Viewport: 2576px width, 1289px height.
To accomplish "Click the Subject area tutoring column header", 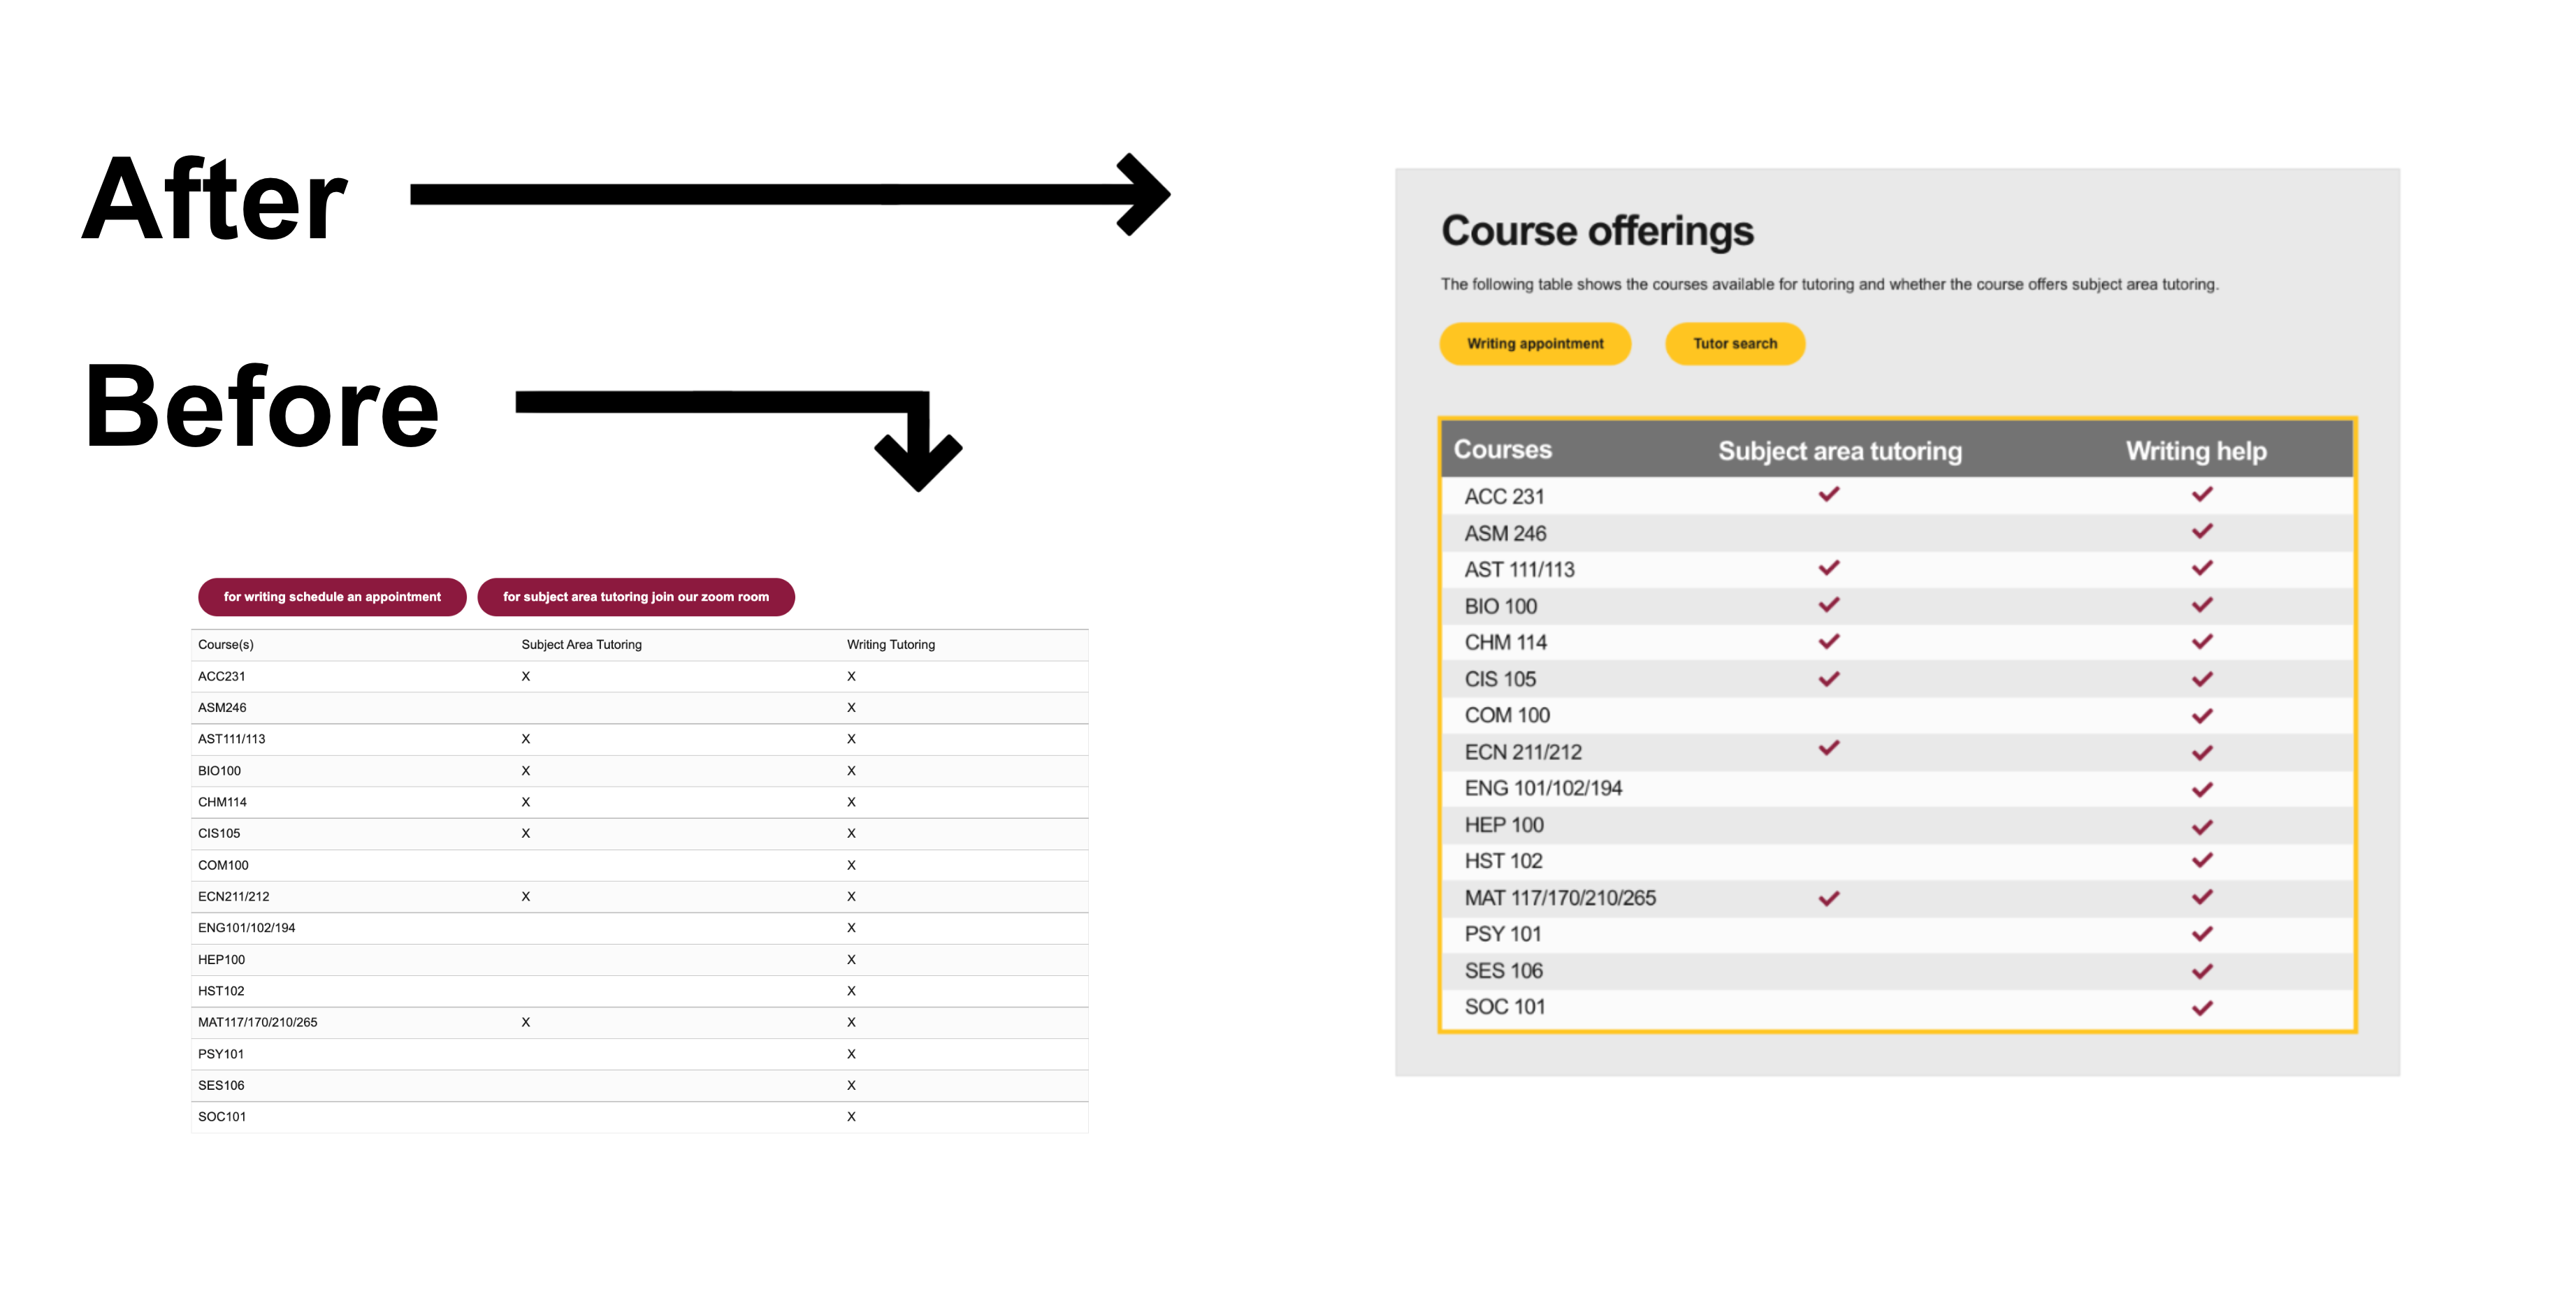I will [1839, 451].
